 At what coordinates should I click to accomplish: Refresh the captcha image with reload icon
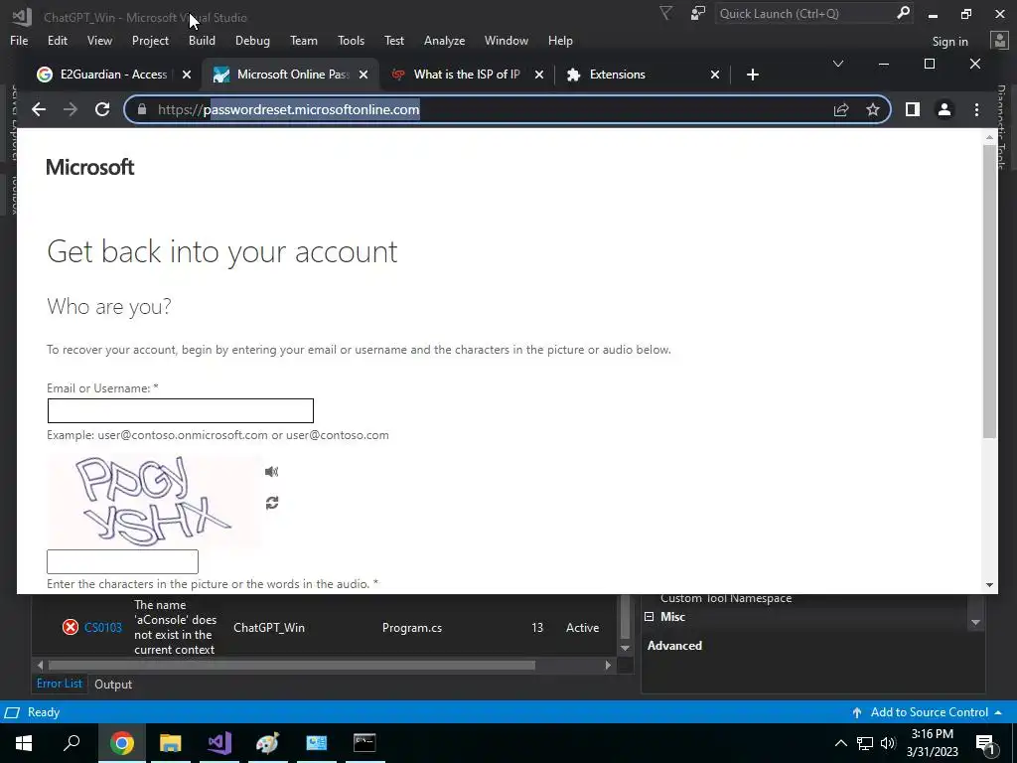point(272,503)
